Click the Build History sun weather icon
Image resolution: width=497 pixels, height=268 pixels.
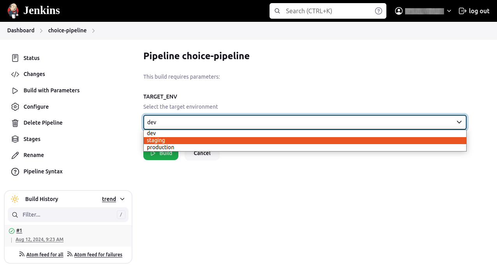pos(15,199)
